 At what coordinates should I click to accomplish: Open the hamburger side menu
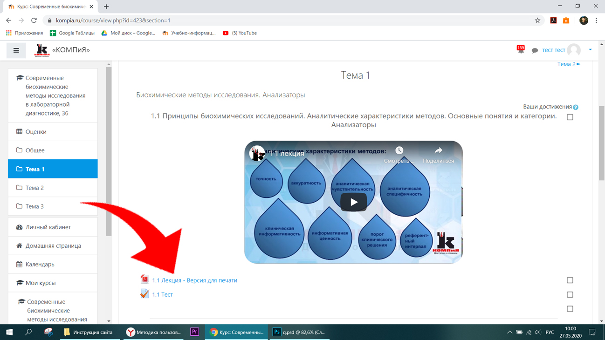click(16, 50)
